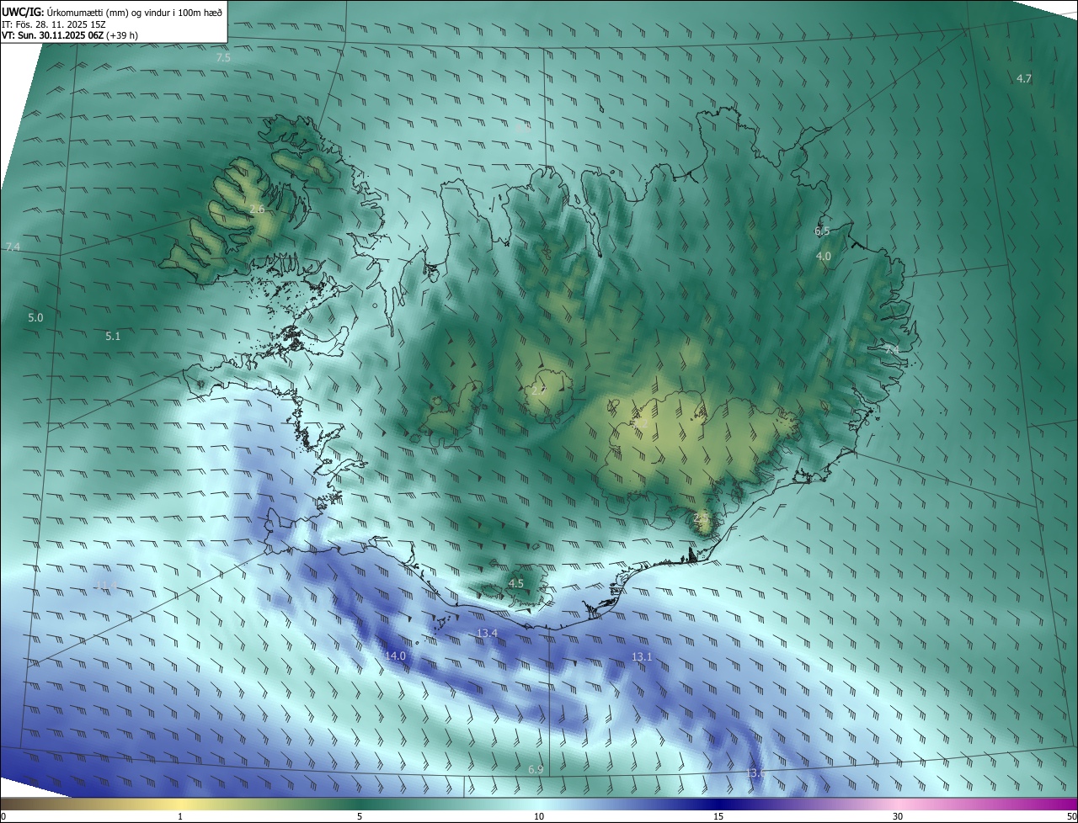The height and width of the screenshot is (823, 1078).
Task: Click the map value 14.0
Action: click(395, 656)
